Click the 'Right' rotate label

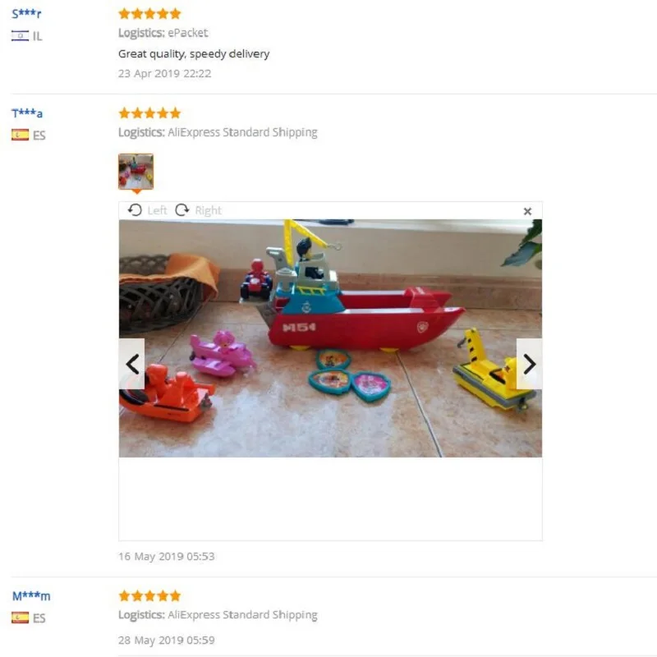[x=209, y=210]
